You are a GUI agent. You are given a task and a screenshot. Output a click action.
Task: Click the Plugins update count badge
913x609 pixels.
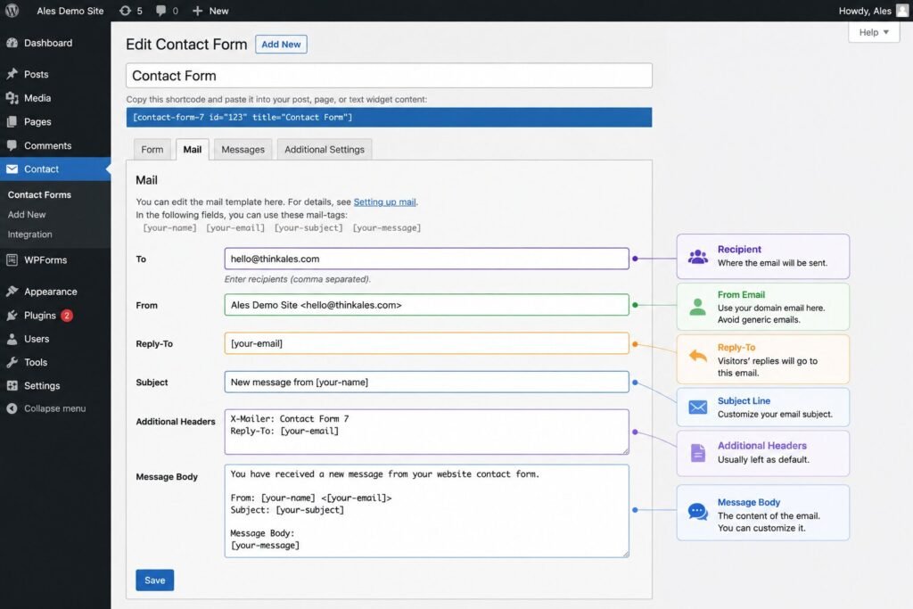[x=67, y=315]
